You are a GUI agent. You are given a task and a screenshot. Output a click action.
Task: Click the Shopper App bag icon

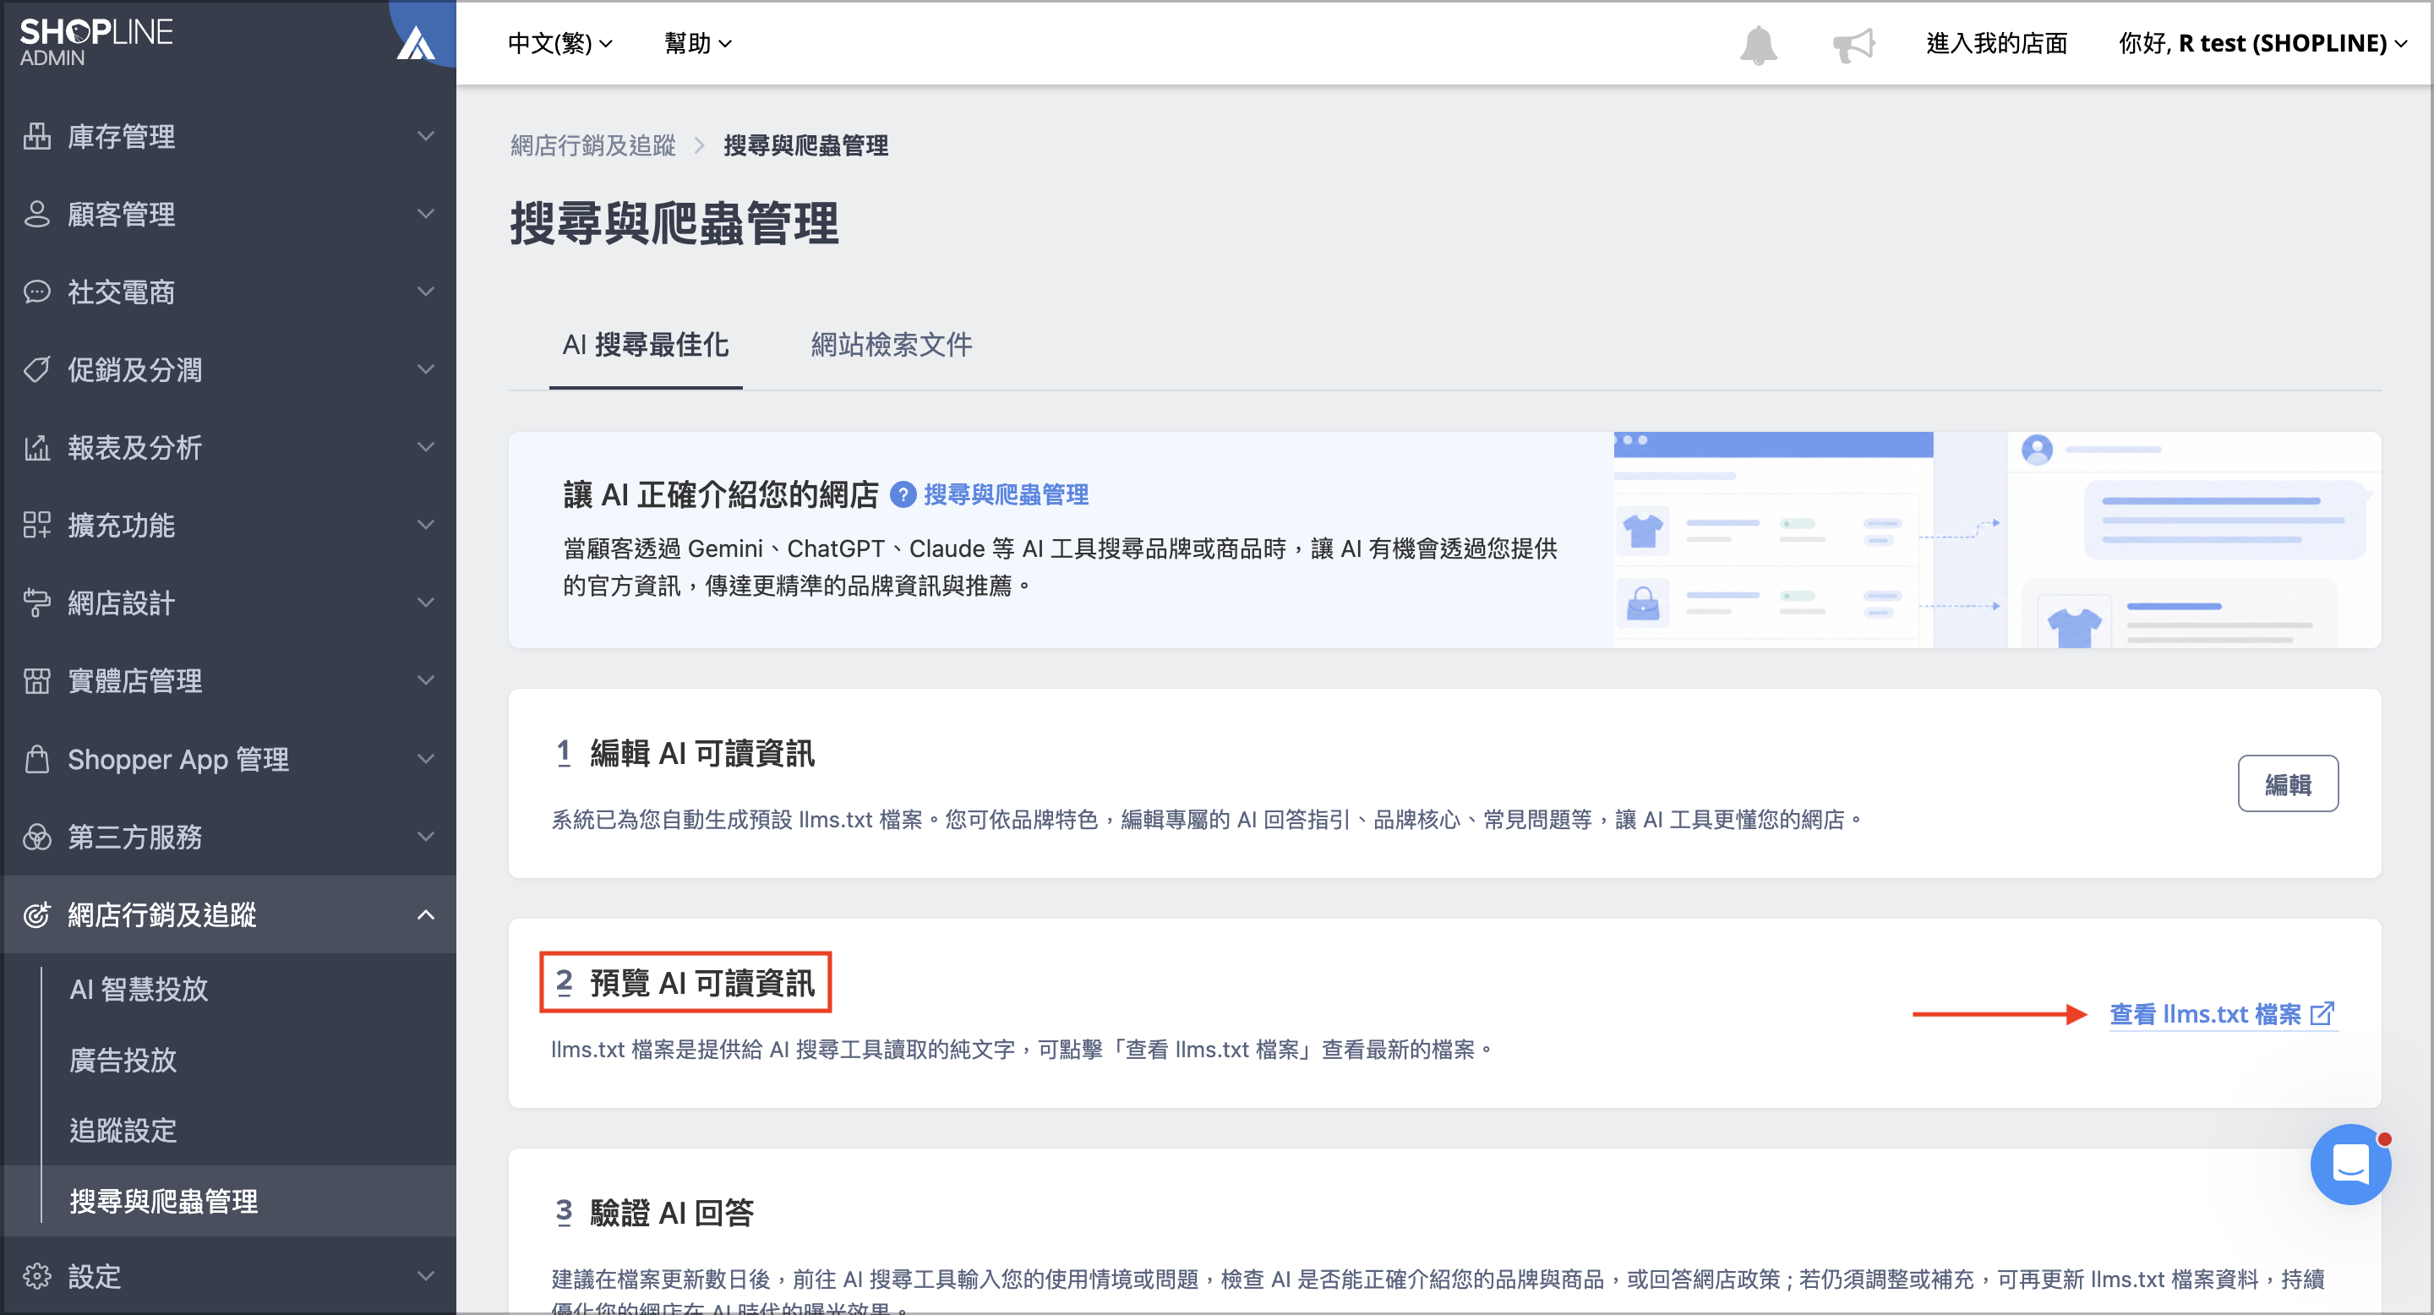point(37,759)
